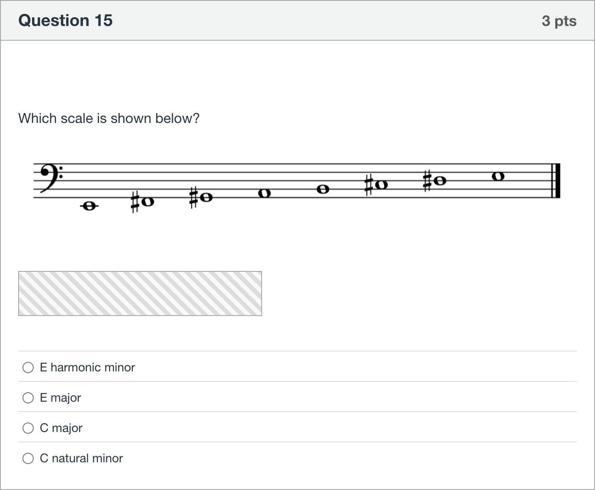Click the C major answer text
The image size is (595, 490).
(x=61, y=428)
